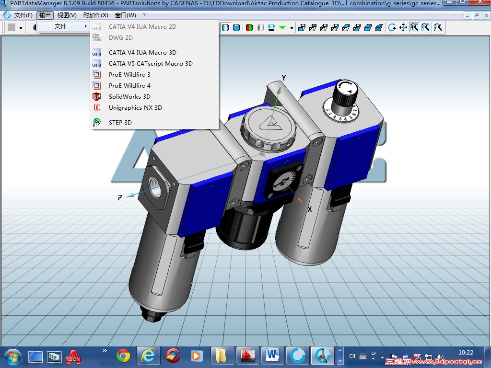Click the 10:22 system clock
Image resolution: width=491 pixels, height=368 pixels.
(466, 353)
